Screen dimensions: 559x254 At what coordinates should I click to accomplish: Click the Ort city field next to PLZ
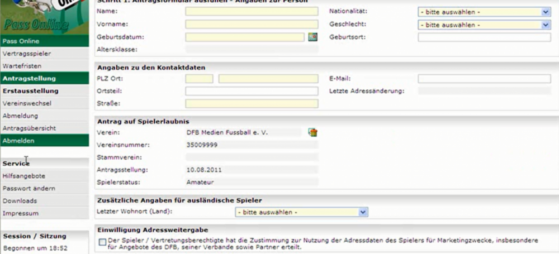coord(268,79)
